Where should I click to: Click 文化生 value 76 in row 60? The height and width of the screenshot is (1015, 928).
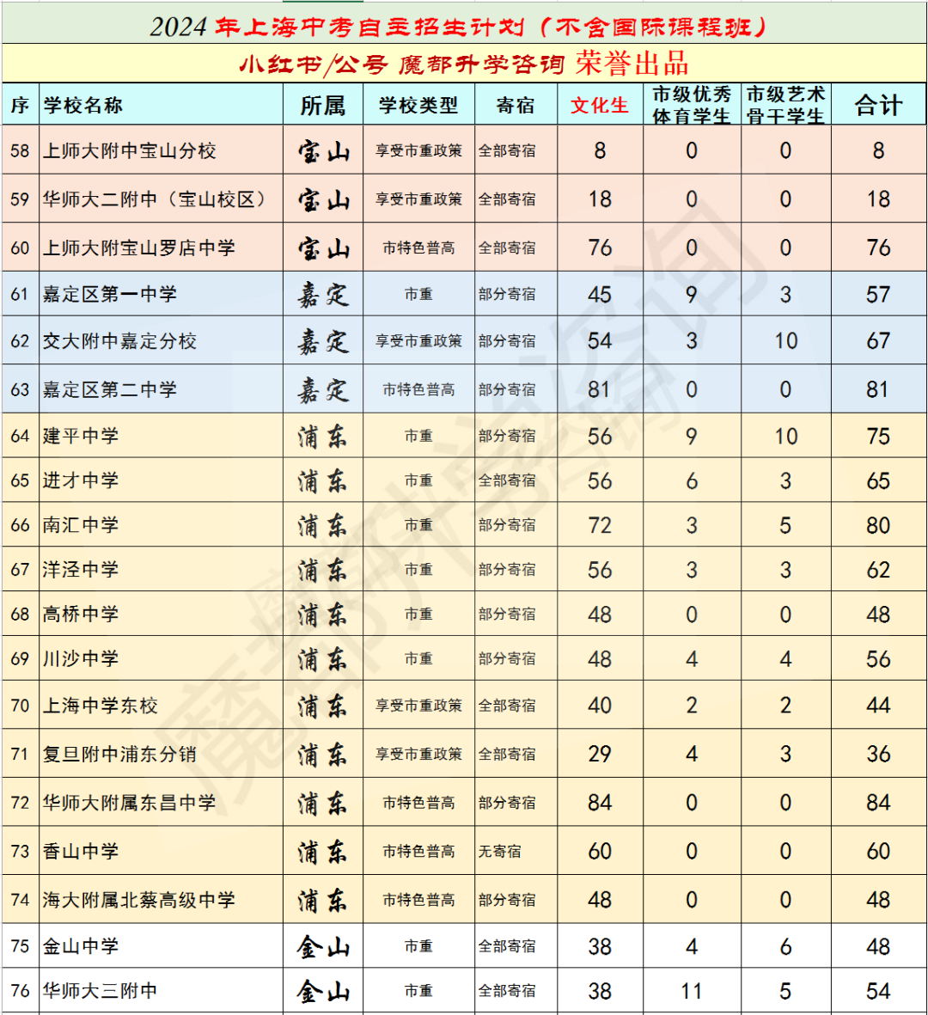coord(600,248)
